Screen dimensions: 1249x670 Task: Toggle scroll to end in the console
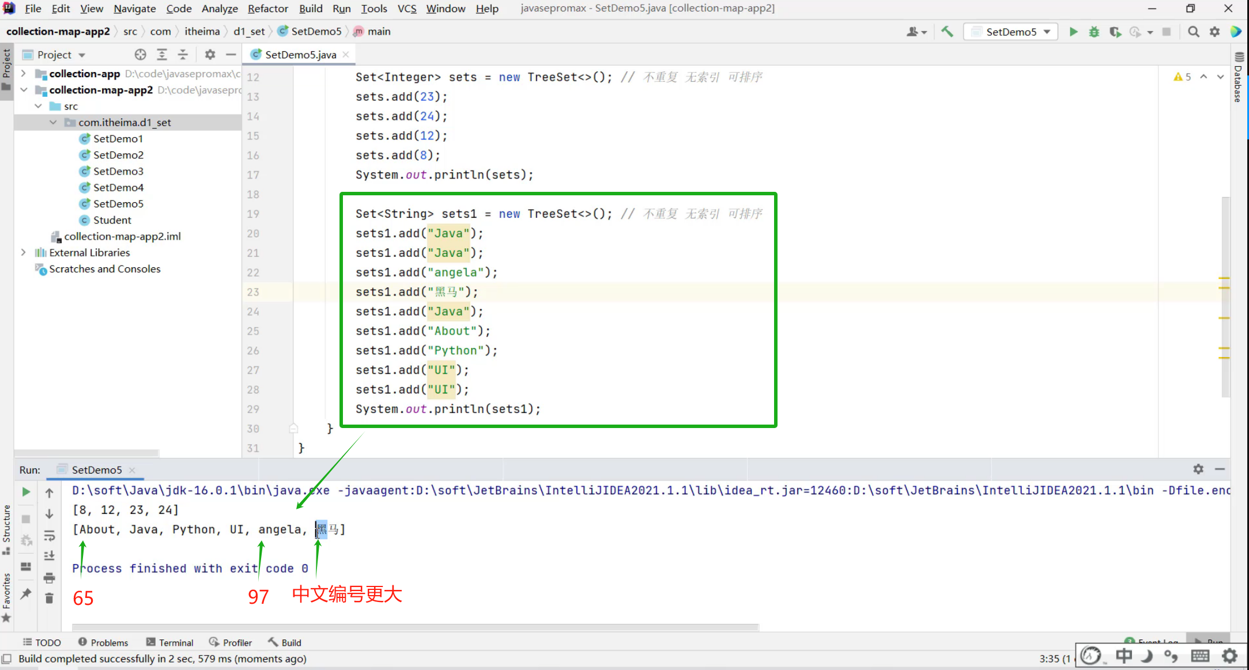click(x=49, y=556)
